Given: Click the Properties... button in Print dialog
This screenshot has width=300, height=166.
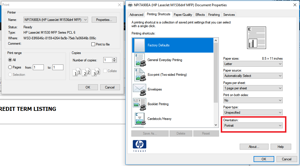Looking at the screenshot, I should coord(104,20).
